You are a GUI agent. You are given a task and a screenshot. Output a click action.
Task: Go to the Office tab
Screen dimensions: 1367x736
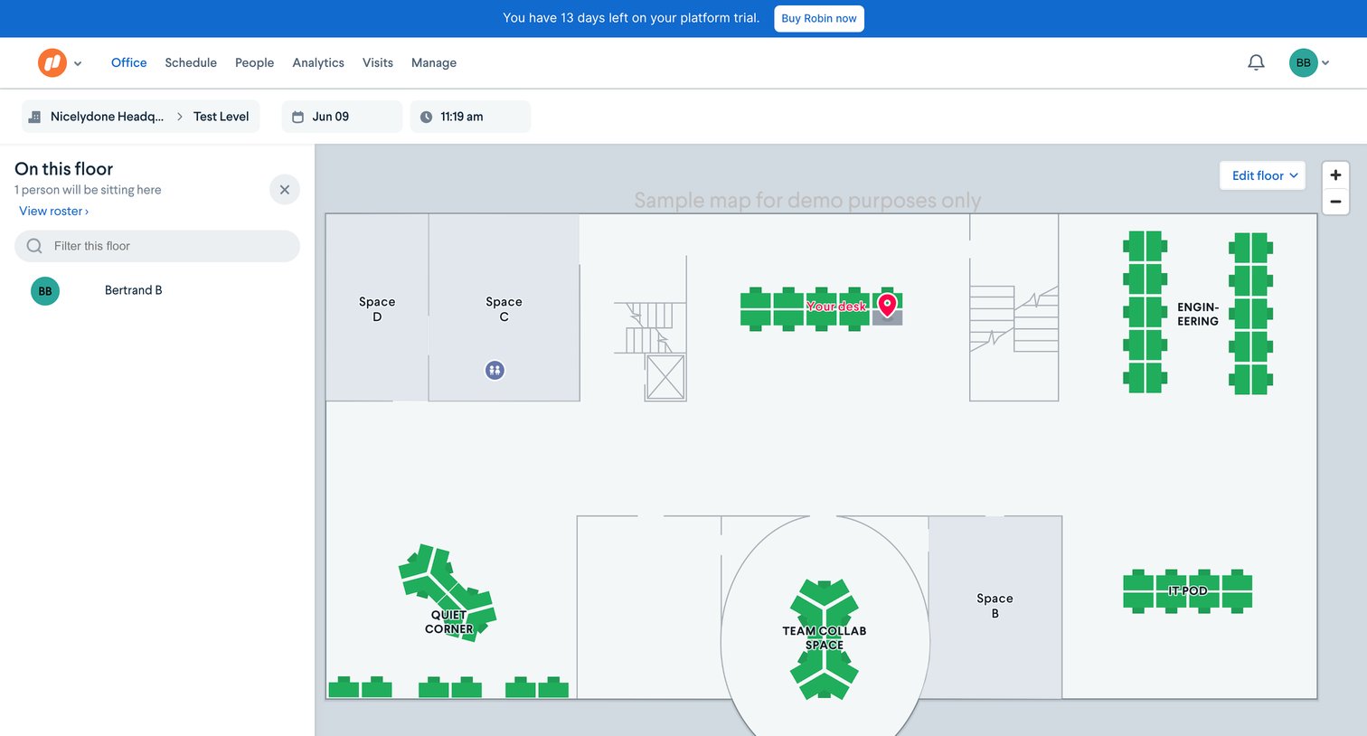(128, 62)
